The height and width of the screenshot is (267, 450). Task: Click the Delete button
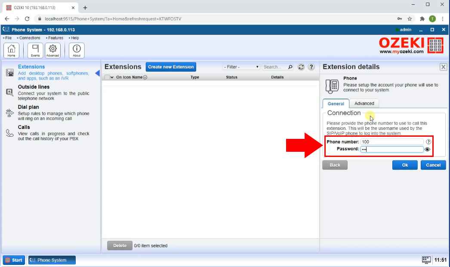[120, 246]
